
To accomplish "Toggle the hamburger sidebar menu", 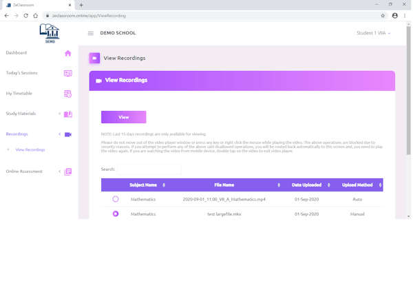I will pyautogui.click(x=90, y=33).
